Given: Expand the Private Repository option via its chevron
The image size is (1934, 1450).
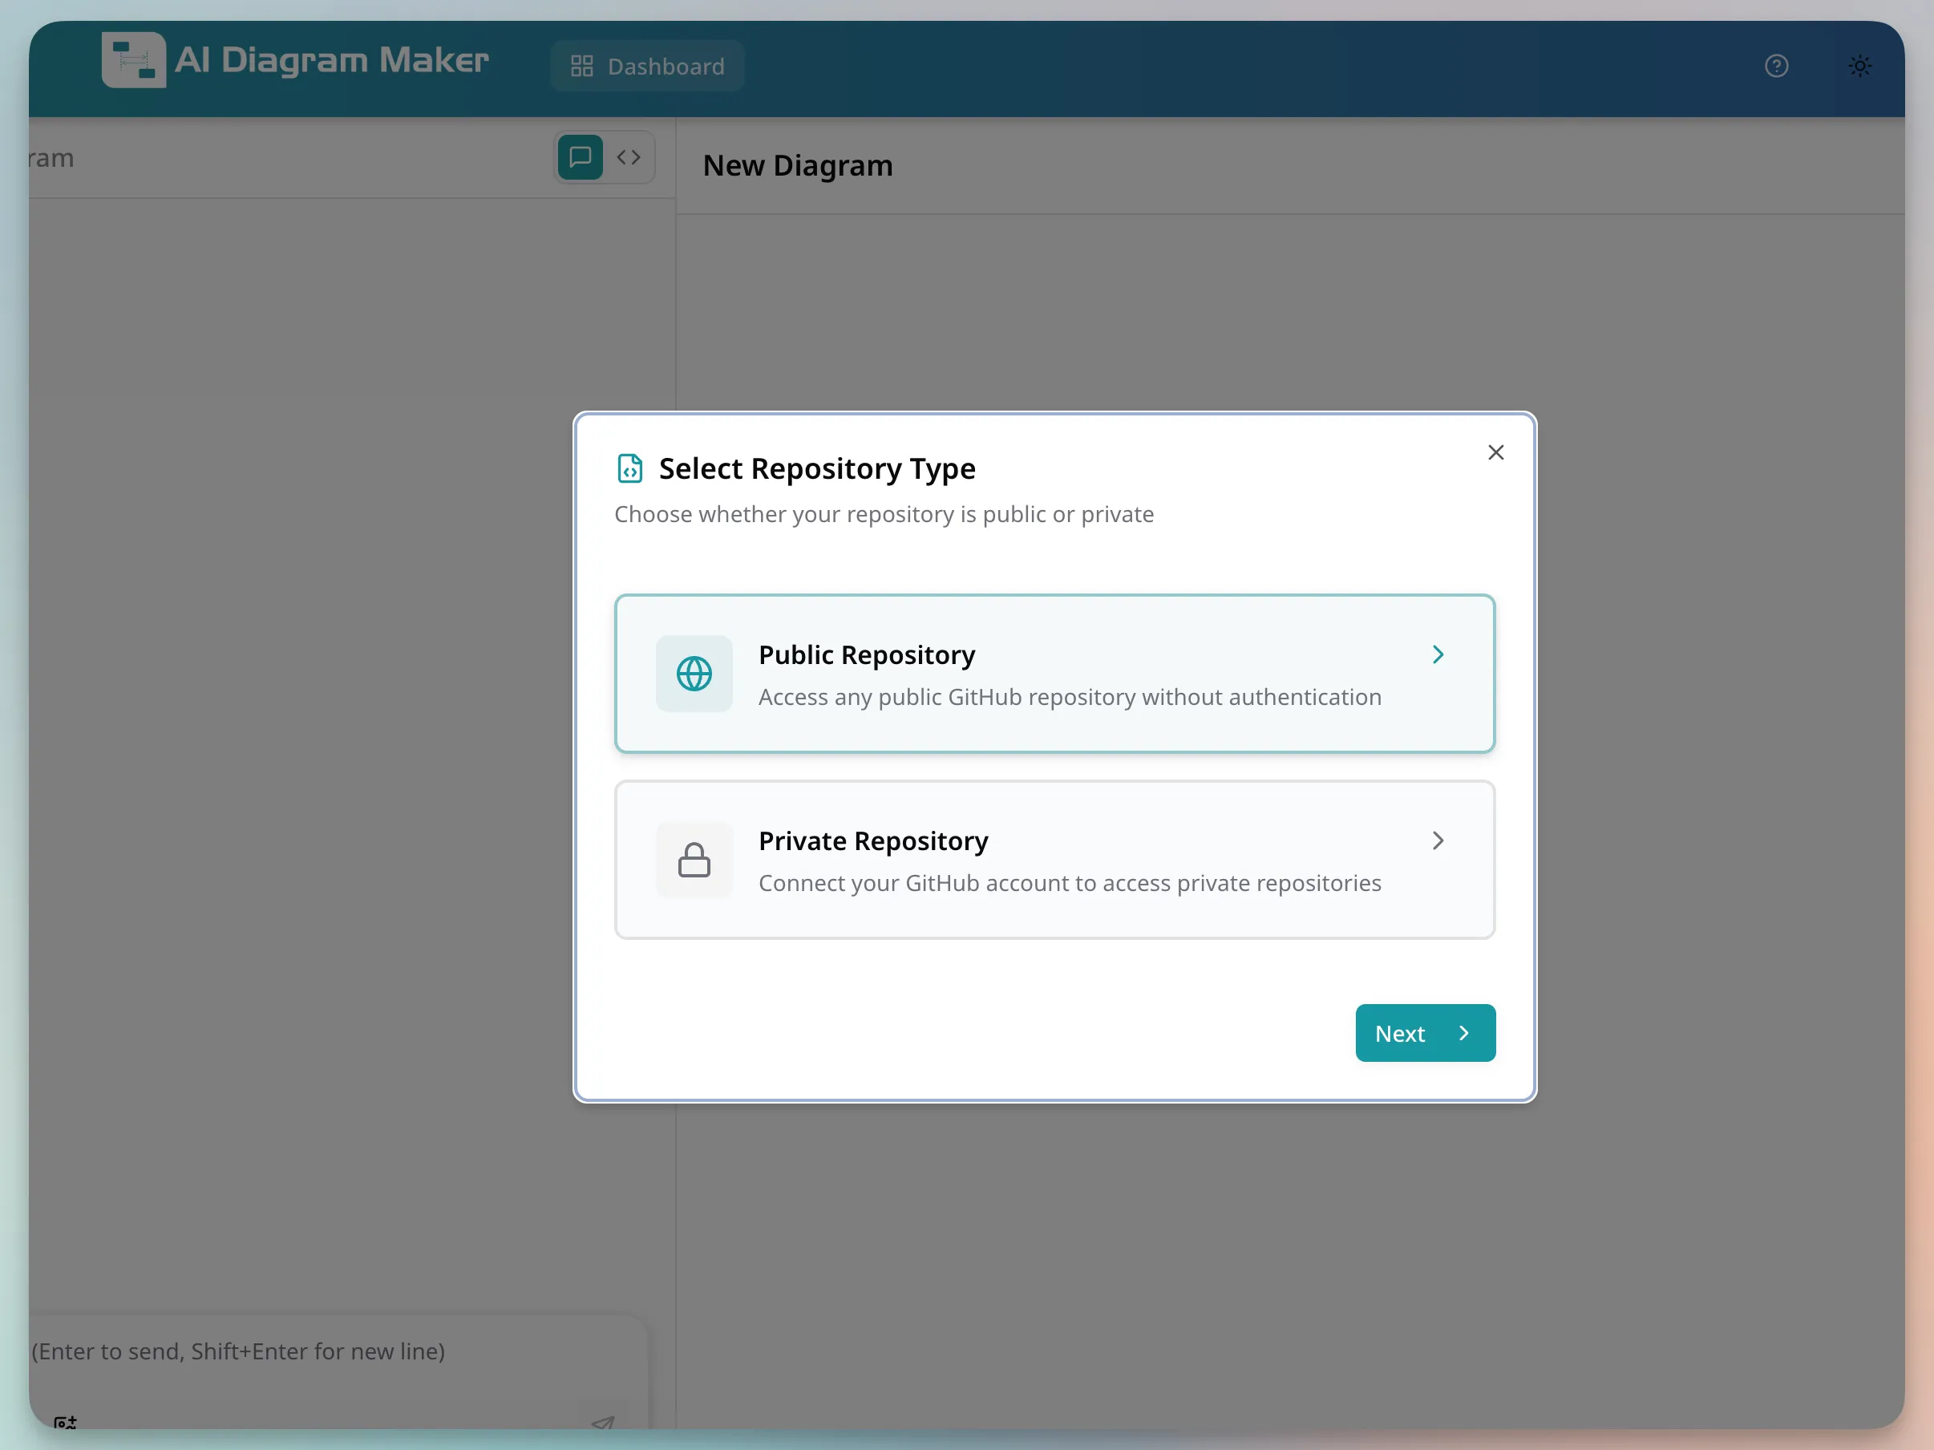Looking at the screenshot, I should click(1438, 840).
